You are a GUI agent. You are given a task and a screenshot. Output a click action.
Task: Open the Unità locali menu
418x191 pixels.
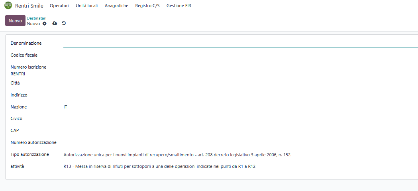(x=86, y=6)
